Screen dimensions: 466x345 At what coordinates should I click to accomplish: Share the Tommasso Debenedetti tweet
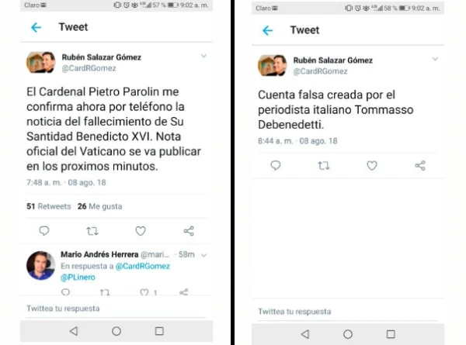(420, 165)
